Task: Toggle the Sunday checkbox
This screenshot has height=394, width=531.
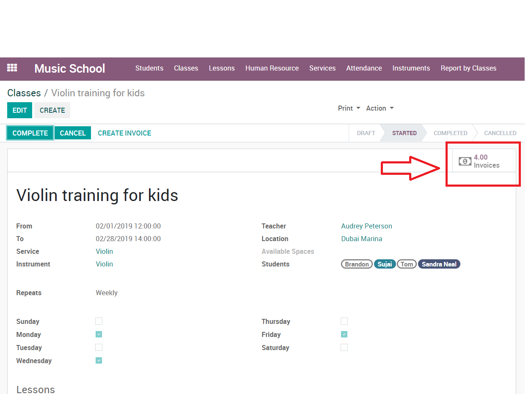Action: [x=99, y=321]
